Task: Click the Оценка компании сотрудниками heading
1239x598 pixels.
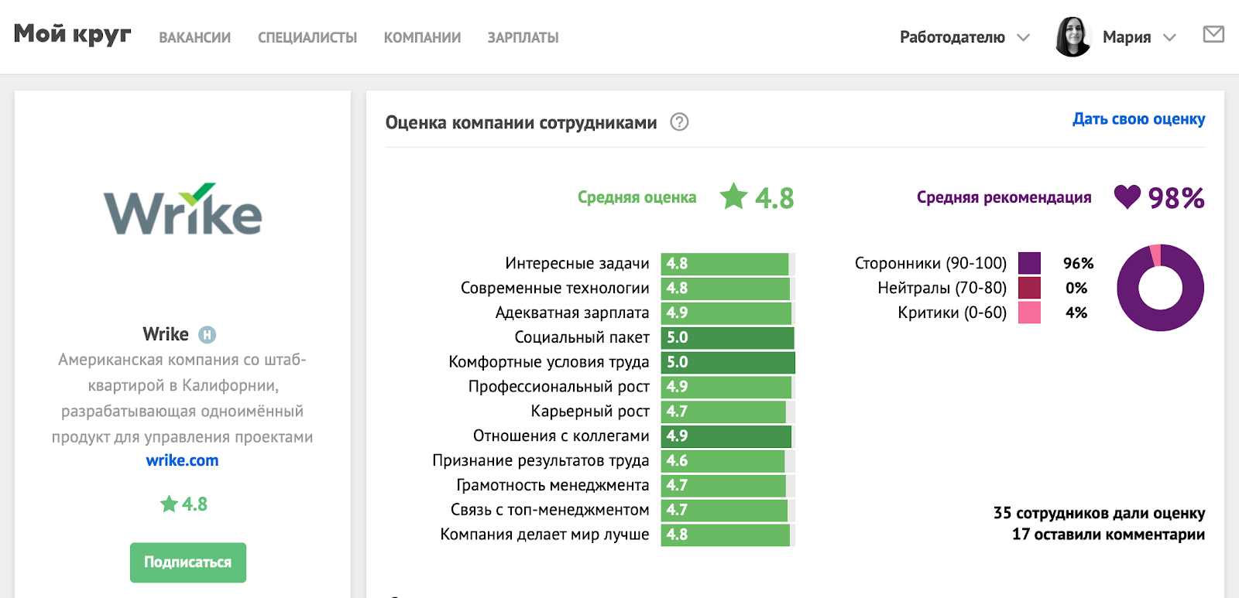Action: [521, 123]
